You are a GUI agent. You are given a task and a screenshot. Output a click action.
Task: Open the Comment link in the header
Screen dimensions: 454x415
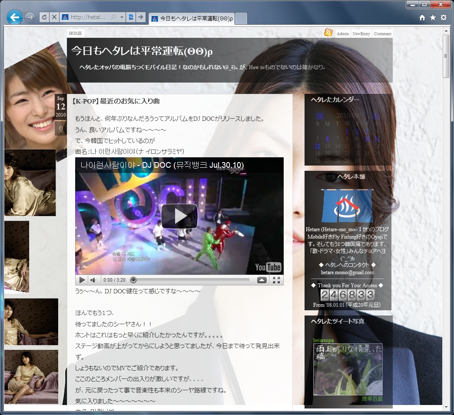click(382, 33)
